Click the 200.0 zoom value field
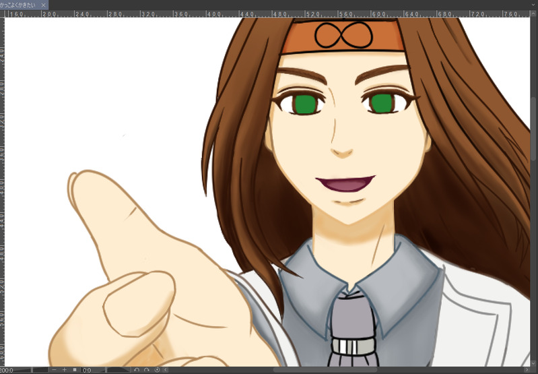 click(x=6, y=370)
